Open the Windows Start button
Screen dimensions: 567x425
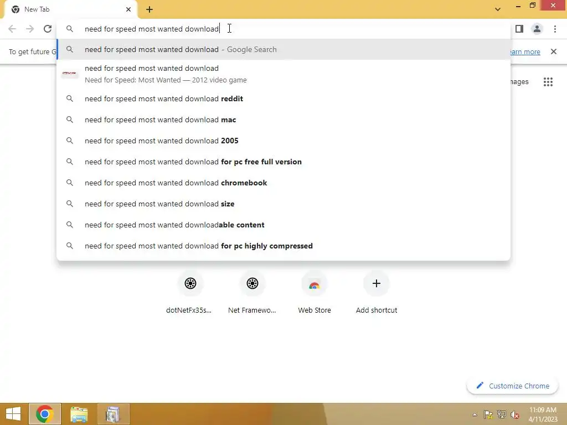(x=13, y=414)
